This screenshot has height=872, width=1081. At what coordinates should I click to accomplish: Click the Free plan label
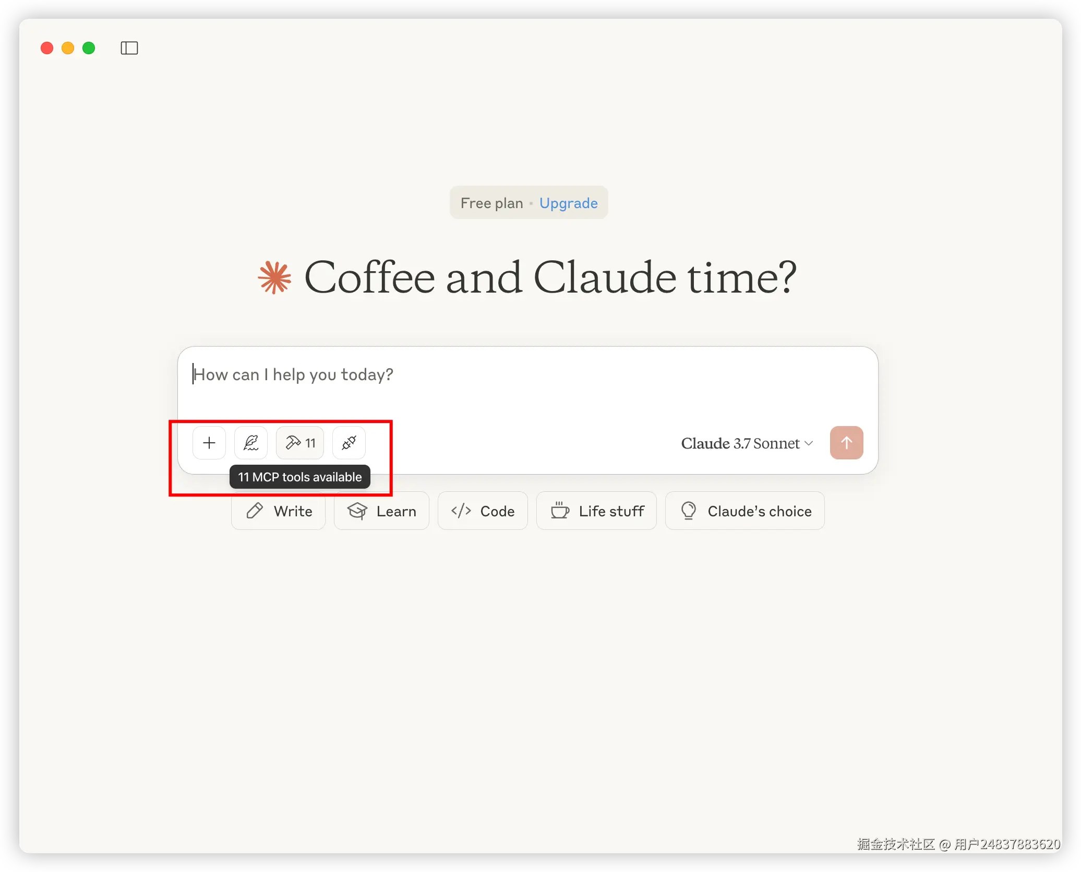pos(491,203)
